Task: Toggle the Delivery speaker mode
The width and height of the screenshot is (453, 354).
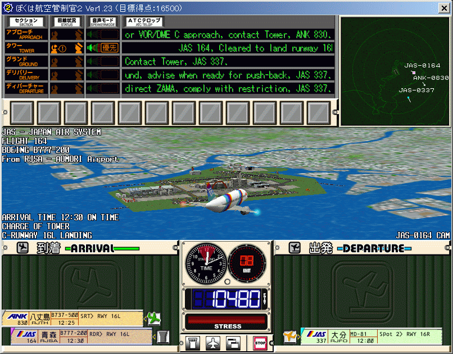Action: (103, 75)
